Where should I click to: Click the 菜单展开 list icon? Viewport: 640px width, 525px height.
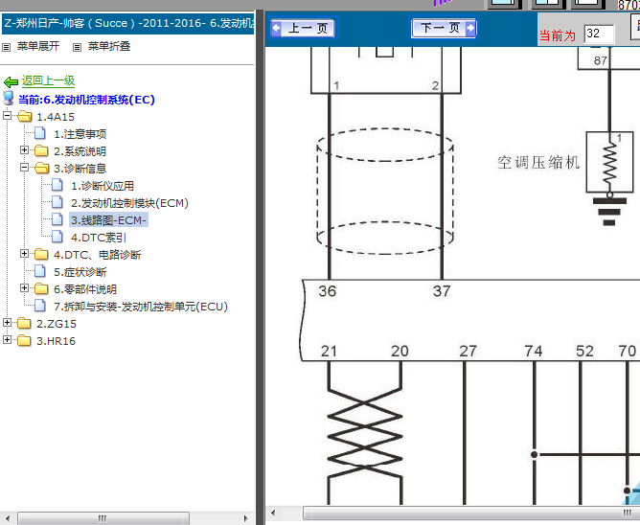tap(6, 47)
